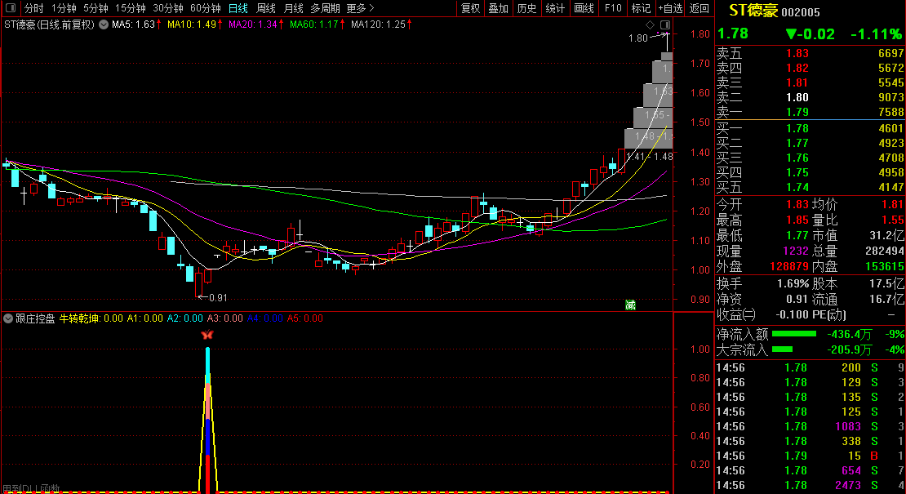Add stock via +自选 button

tap(669, 8)
